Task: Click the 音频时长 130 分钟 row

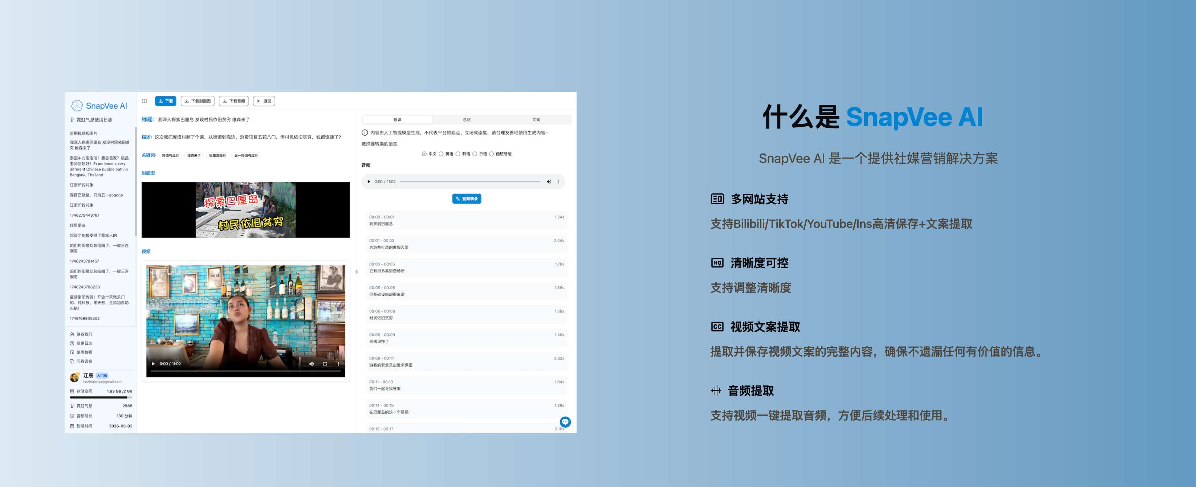Action: click(x=101, y=416)
